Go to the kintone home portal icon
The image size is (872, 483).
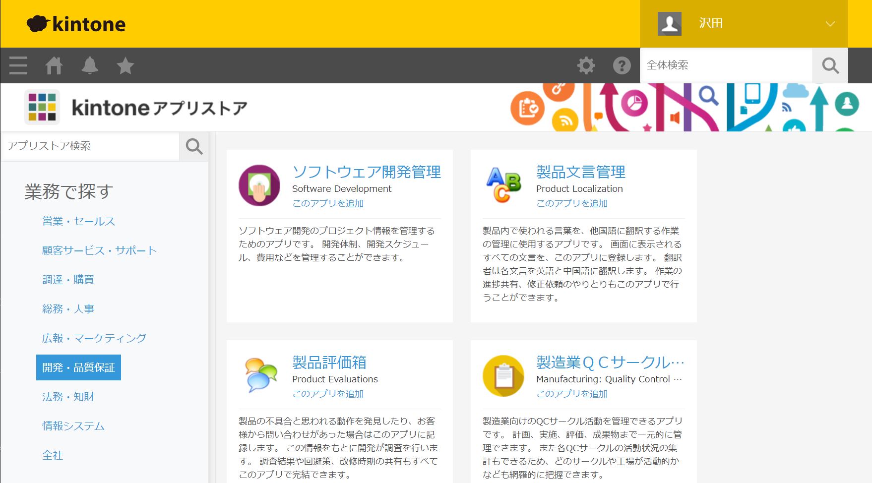pos(54,65)
